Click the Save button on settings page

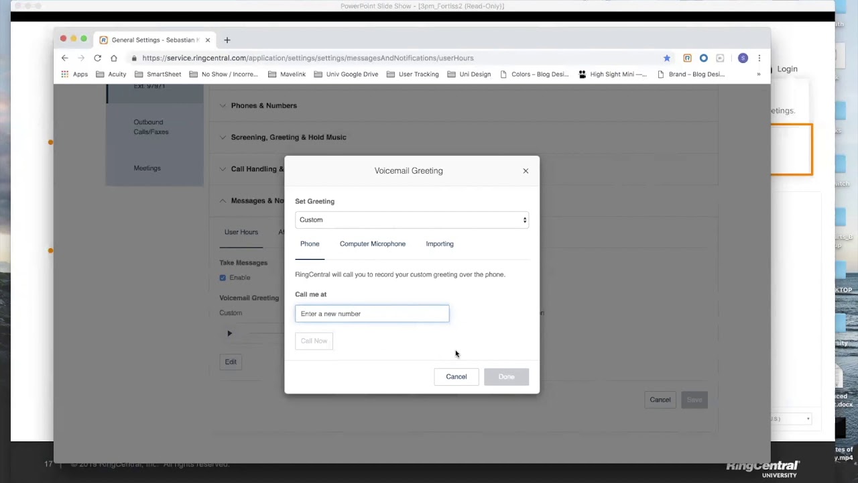click(x=694, y=400)
